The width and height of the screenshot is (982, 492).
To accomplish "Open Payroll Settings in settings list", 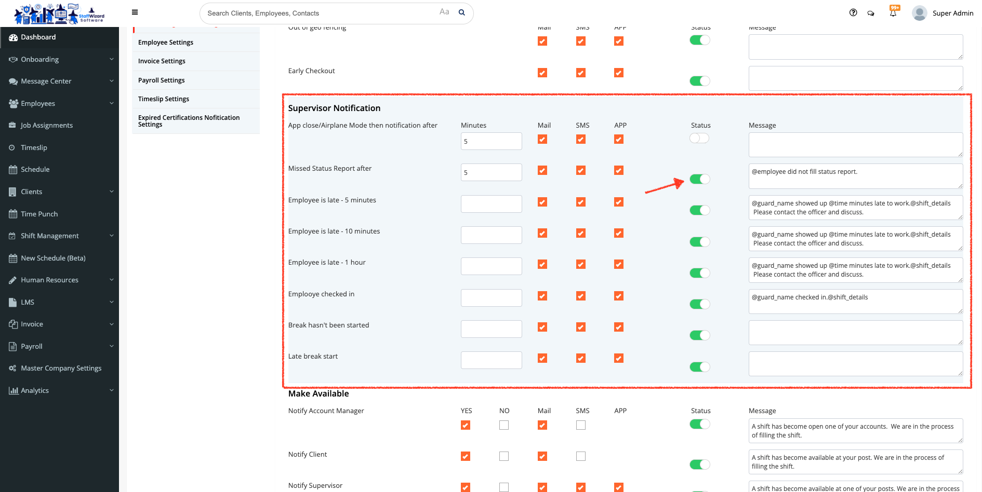I will [x=162, y=80].
